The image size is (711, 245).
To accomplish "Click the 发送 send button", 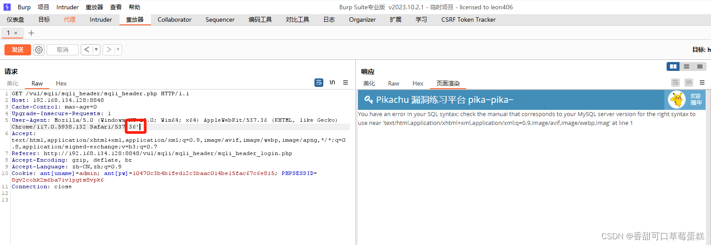I will pyautogui.click(x=18, y=50).
